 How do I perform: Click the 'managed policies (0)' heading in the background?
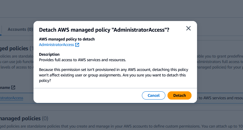coord(24,118)
